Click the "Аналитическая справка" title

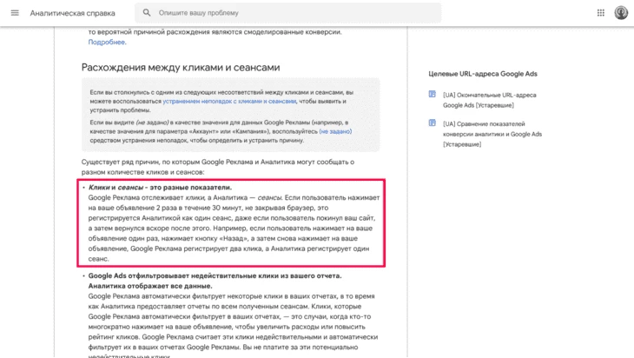[72, 13]
